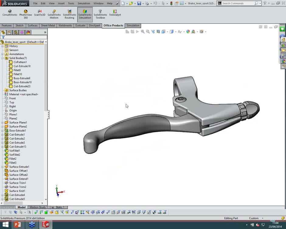286x229 pixels.
Task: Select the ScanTo3D tool
Action: (x=40, y=13)
